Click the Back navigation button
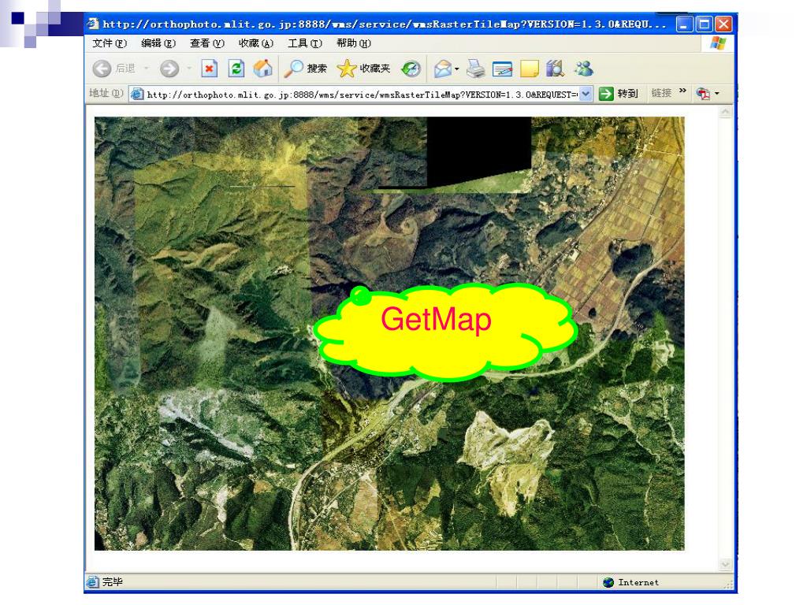 point(102,69)
